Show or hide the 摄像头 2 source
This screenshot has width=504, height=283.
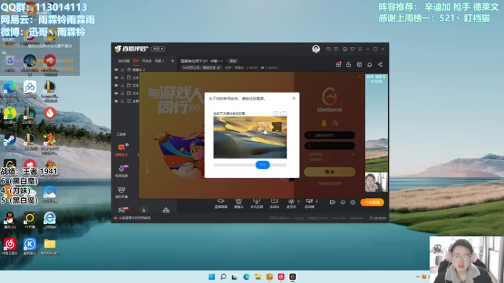[x=116, y=70]
